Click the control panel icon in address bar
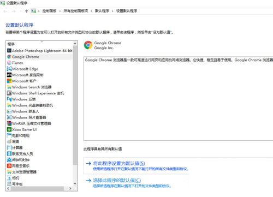The image size is (273, 197). coord(33,11)
